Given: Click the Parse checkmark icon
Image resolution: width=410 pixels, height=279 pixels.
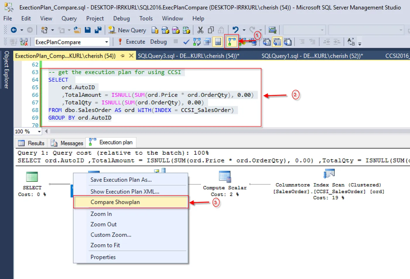Looking at the screenshot, I should [186, 42].
